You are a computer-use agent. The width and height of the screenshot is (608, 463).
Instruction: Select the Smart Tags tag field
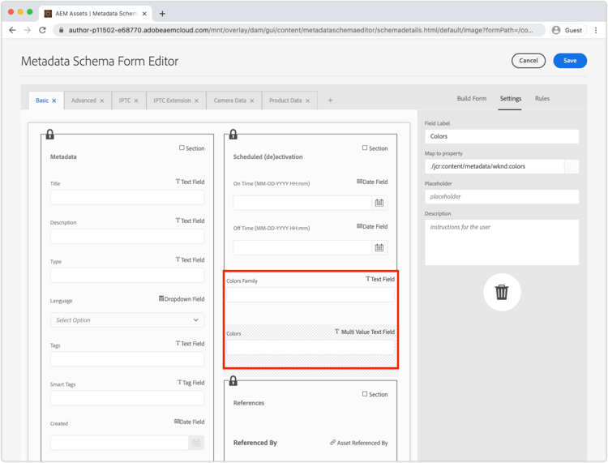coord(127,398)
